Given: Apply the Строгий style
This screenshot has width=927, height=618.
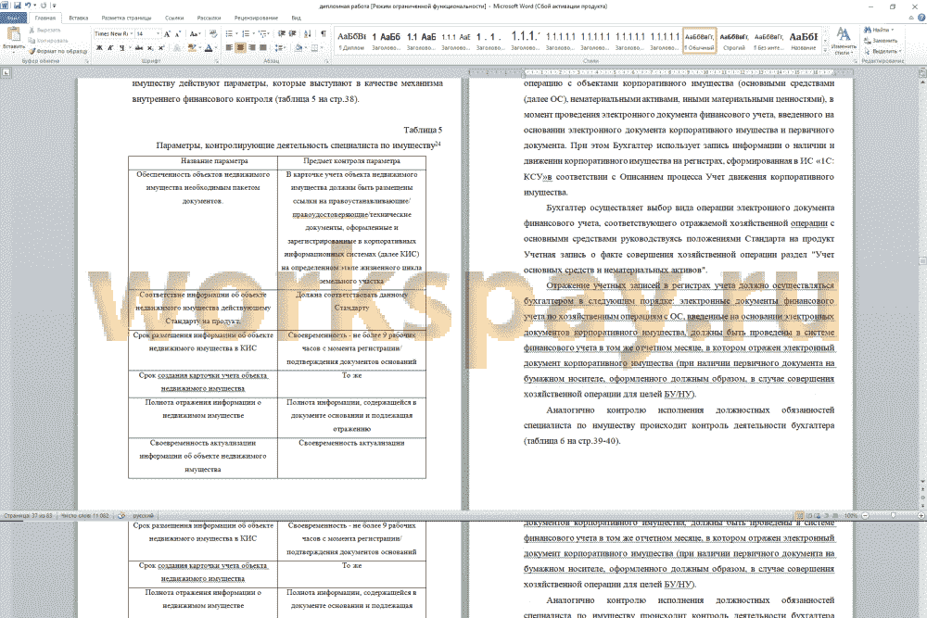Looking at the screenshot, I should tap(733, 41).
